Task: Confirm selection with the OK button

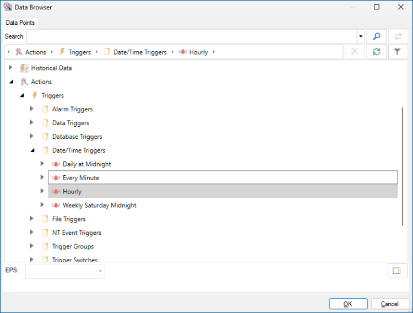Action: click(x=348, y=304)
